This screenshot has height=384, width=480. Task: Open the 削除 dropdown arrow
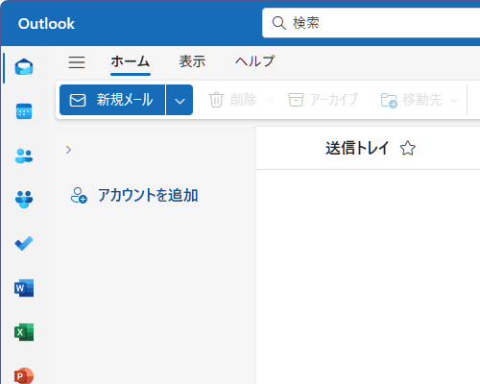point(270,100)
